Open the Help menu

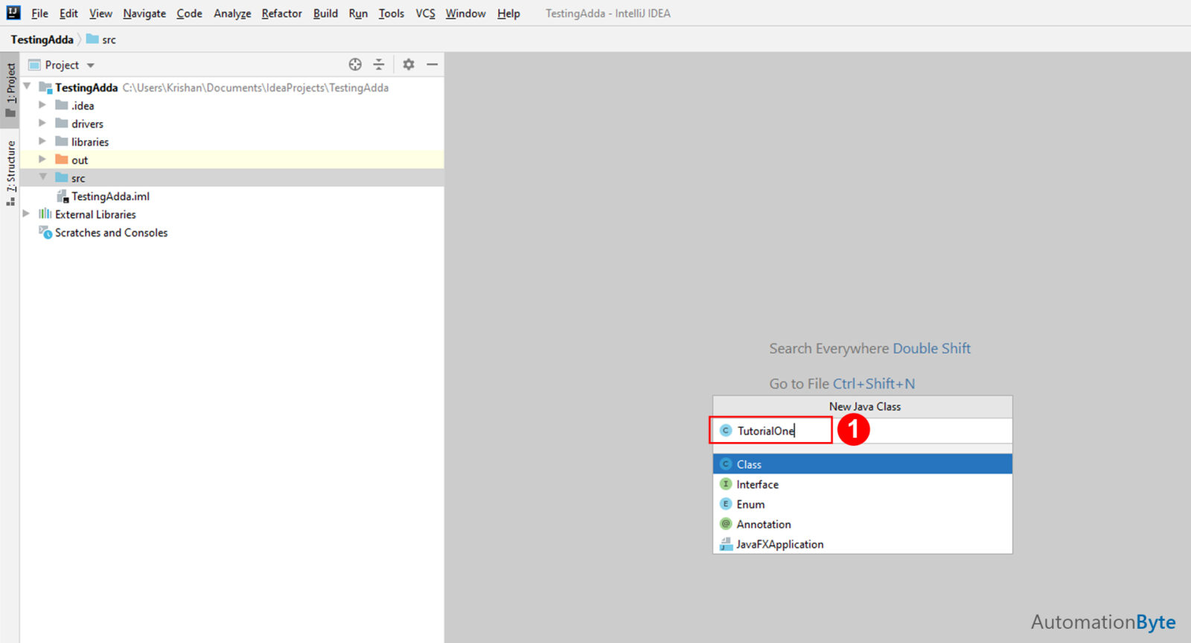[508, 13]
